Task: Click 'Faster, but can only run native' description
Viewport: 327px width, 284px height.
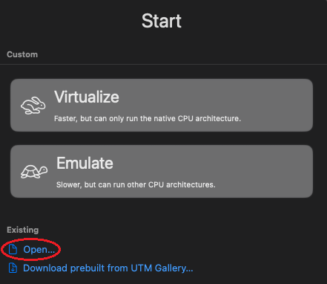Action: pyautogui.click(x=148, y=118)
